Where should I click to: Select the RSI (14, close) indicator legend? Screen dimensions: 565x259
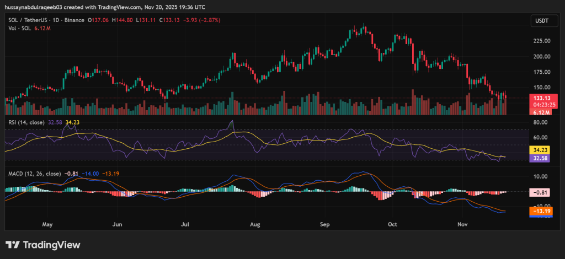coord(27,123)
